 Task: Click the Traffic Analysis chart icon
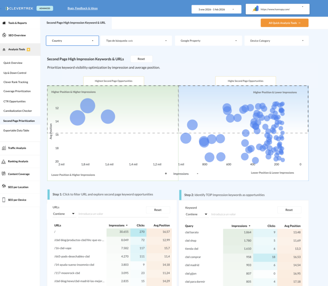coord(4,148)
